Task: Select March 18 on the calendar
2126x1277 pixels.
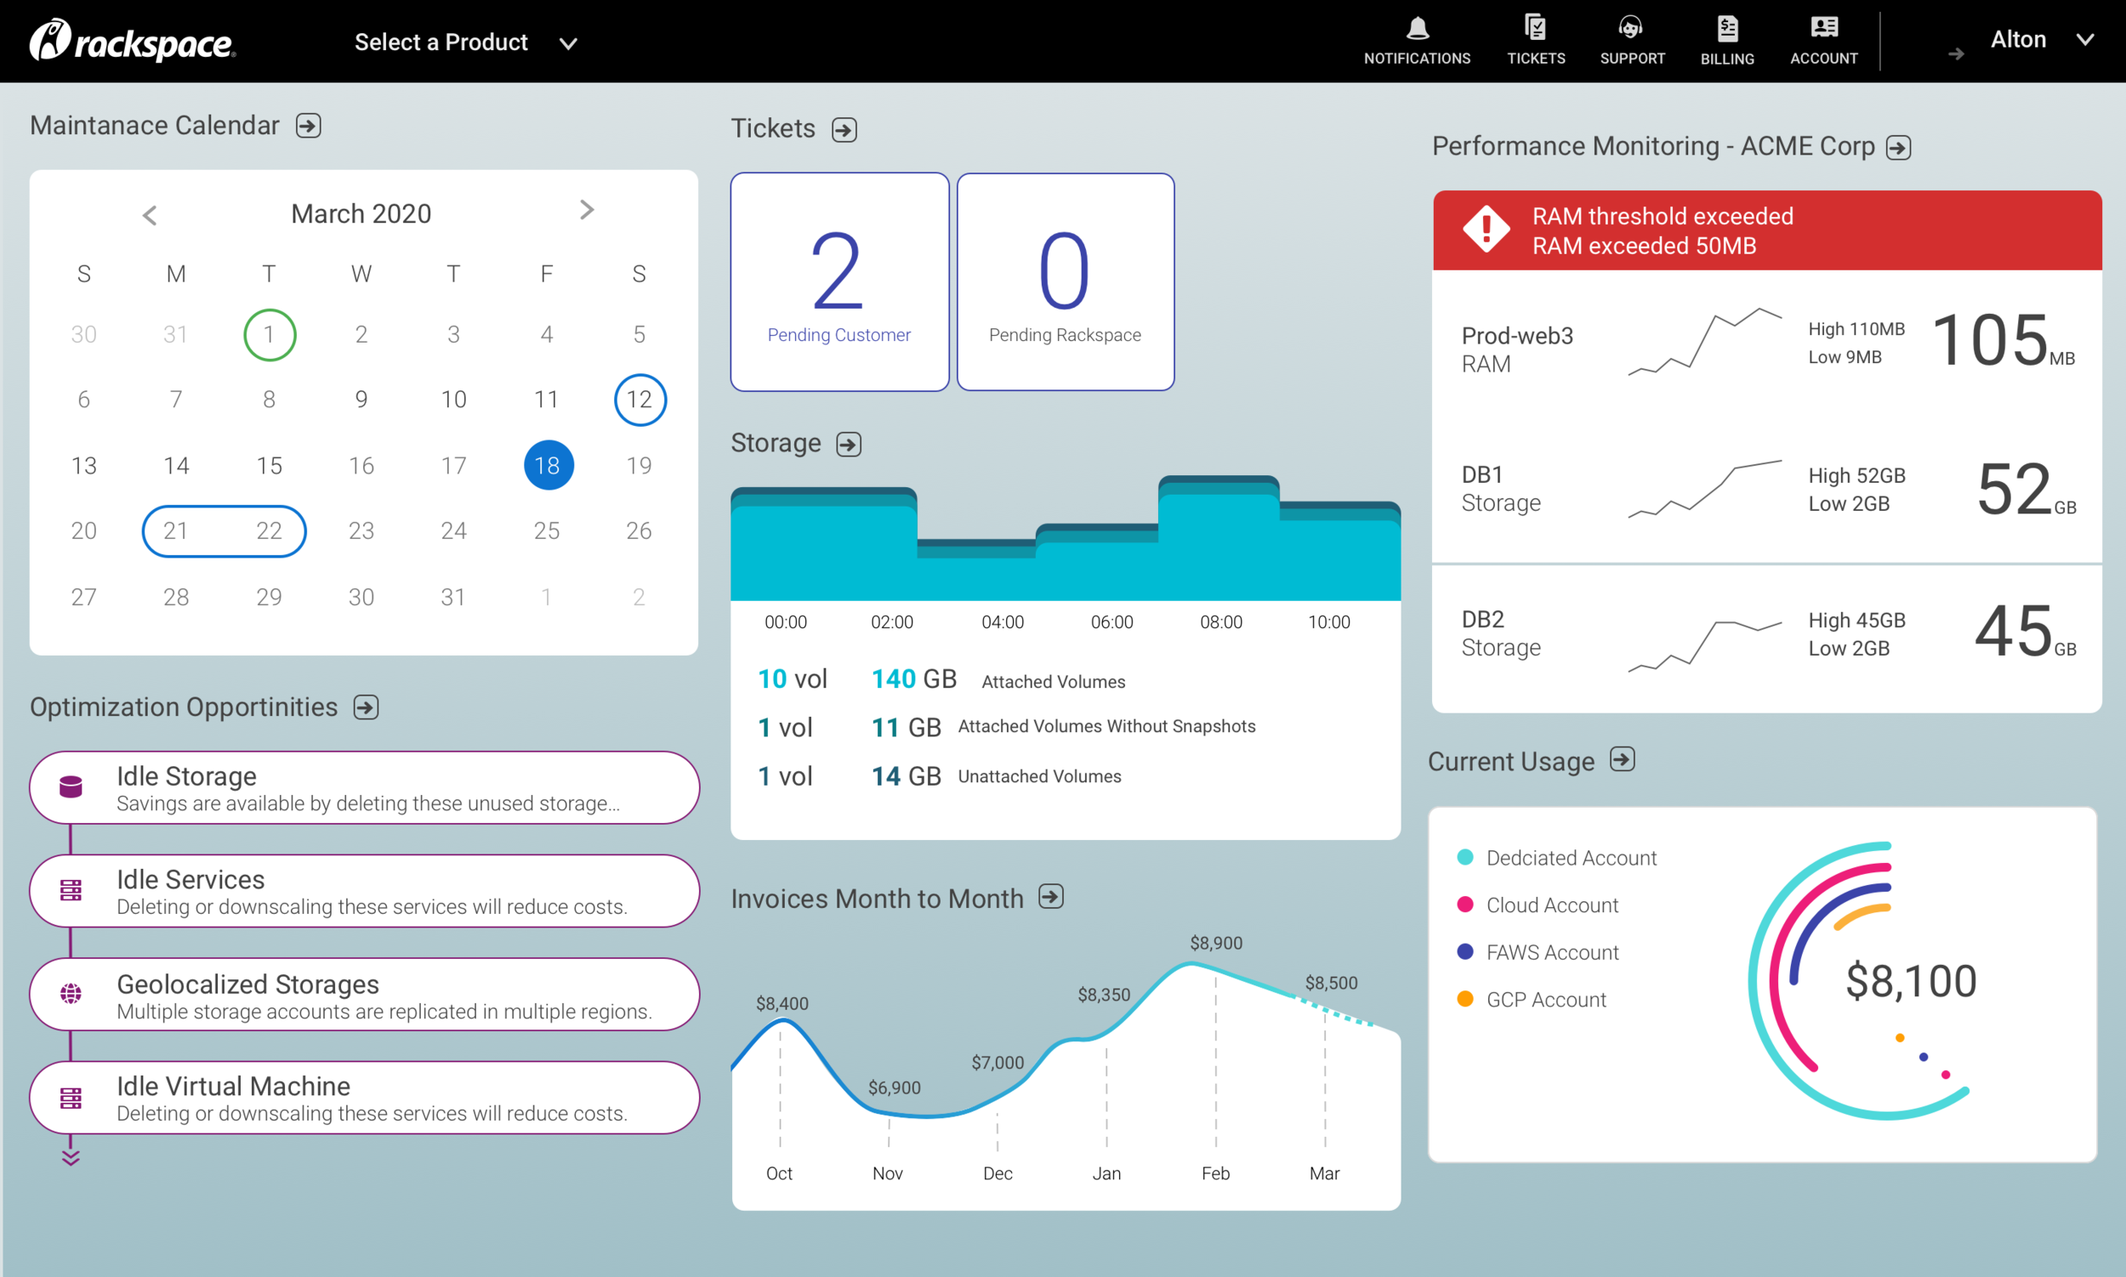Action: (x=548, y=466)
